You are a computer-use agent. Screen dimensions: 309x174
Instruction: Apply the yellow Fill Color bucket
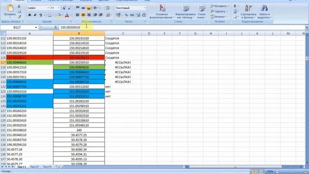point(59,15)
